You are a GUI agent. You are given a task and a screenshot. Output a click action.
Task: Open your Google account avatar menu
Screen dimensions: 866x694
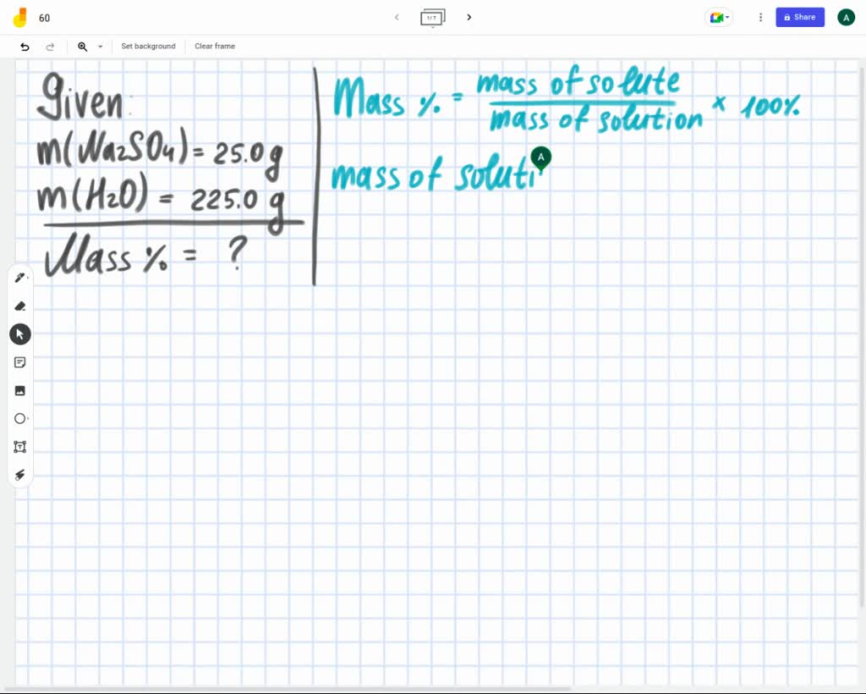pos(846,17)
